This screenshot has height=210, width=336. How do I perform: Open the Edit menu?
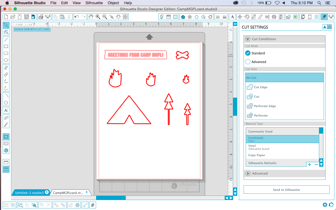pyautogui.click(x=65, y=3)
